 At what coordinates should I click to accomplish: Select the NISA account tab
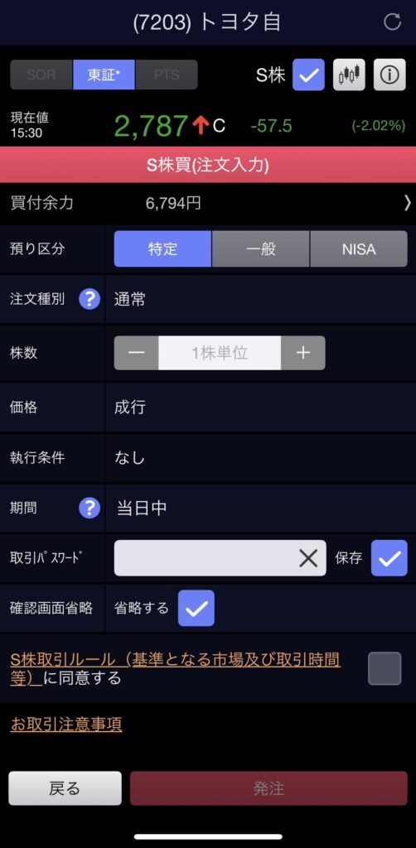coord(359,248)
